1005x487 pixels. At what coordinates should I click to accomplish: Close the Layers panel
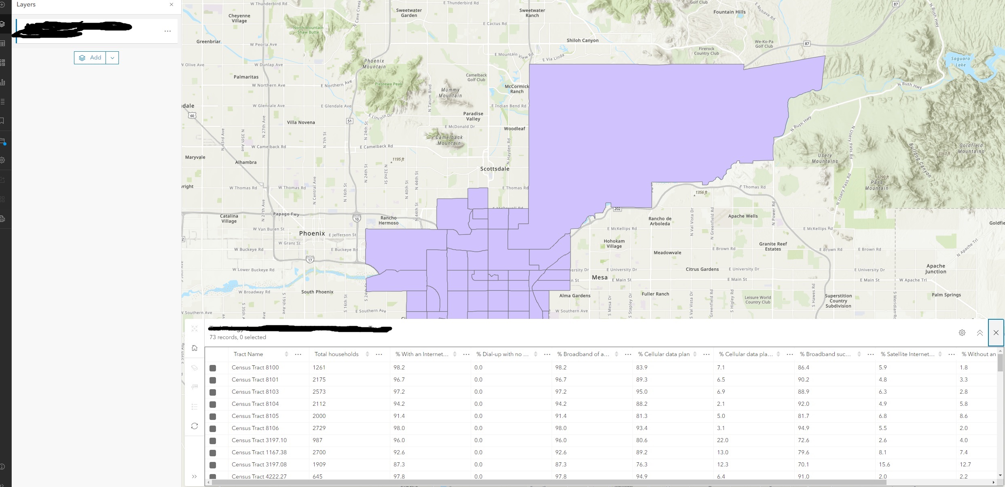coord(171,4)
